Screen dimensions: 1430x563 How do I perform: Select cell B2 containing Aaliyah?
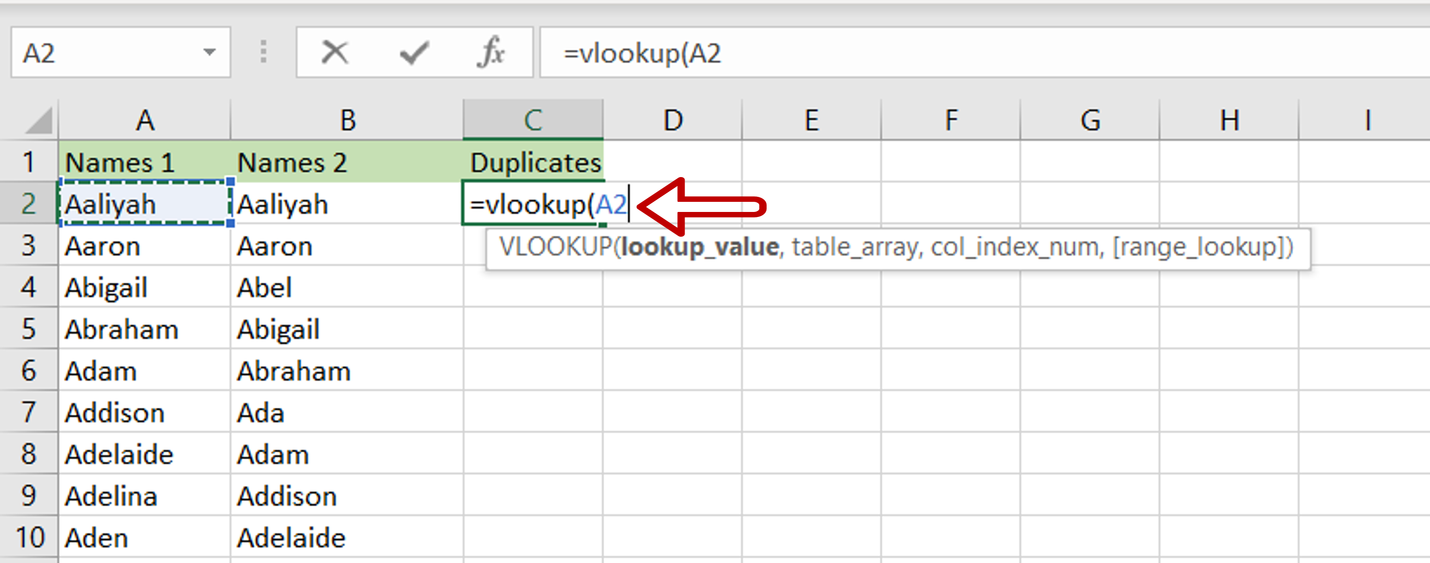pos(347,204)
